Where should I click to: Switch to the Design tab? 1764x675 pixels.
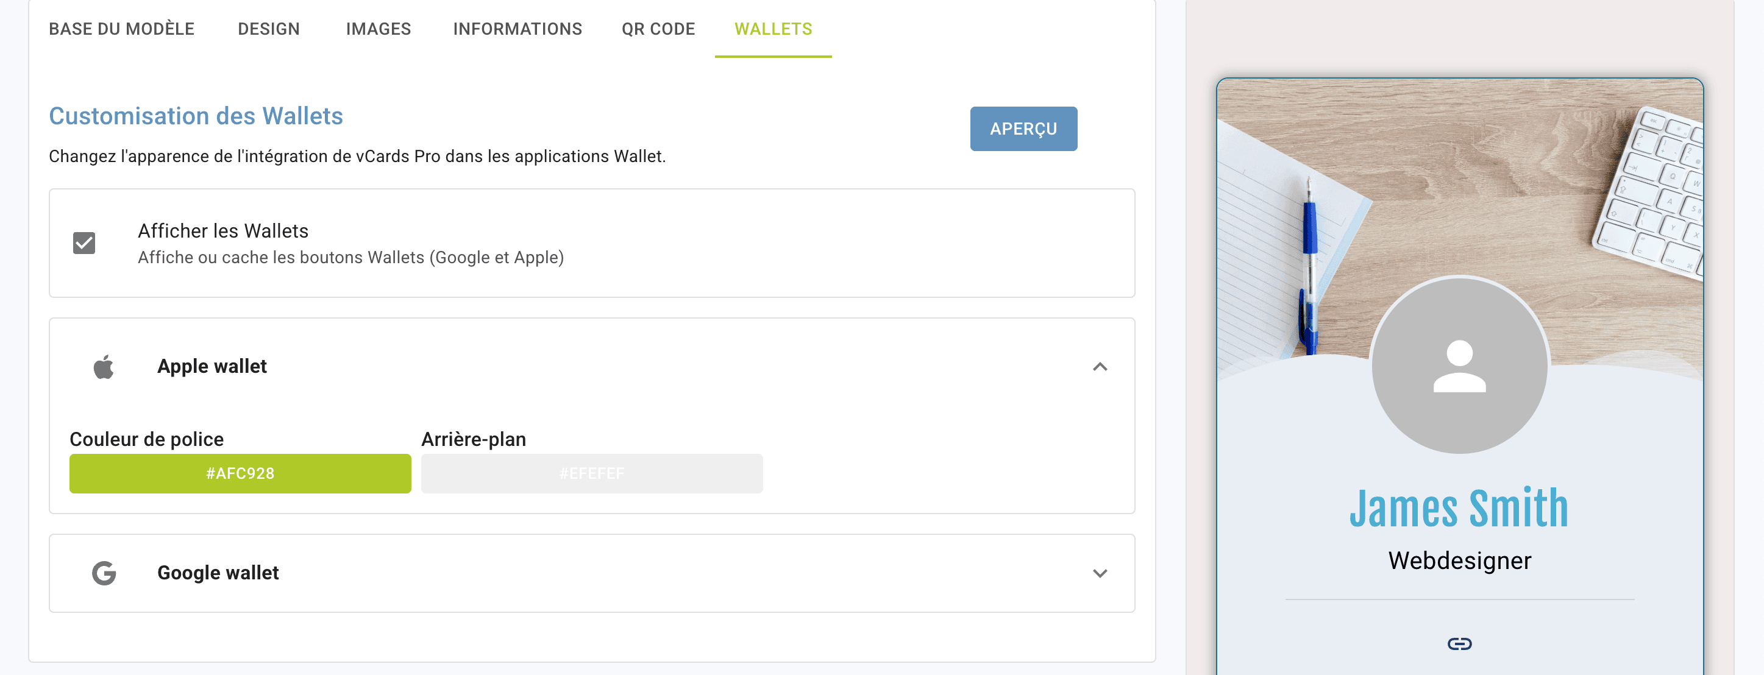(268, 29)
